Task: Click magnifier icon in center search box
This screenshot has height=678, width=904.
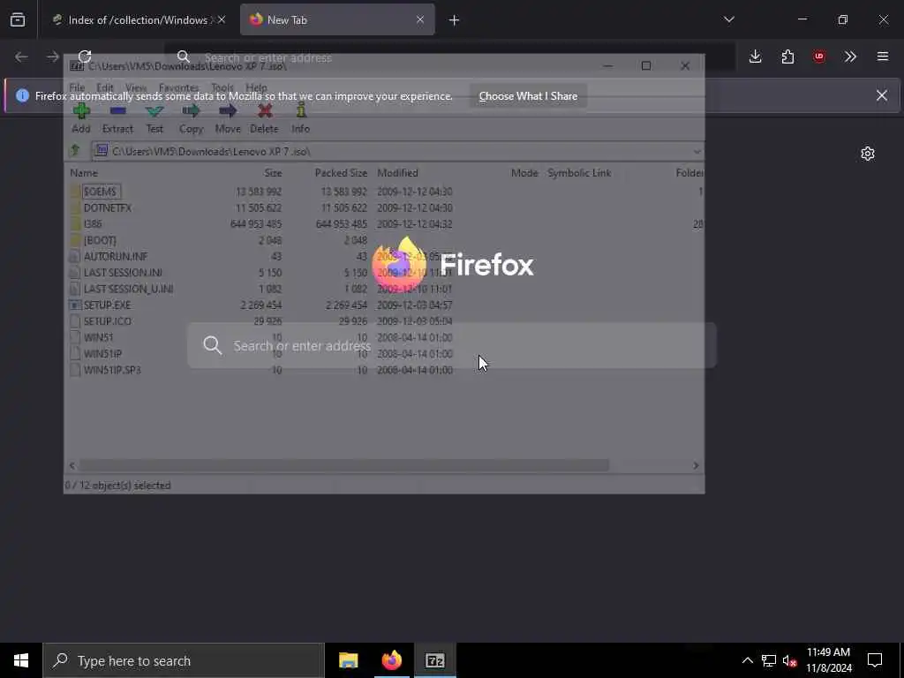Action: [x=213, y=345]
